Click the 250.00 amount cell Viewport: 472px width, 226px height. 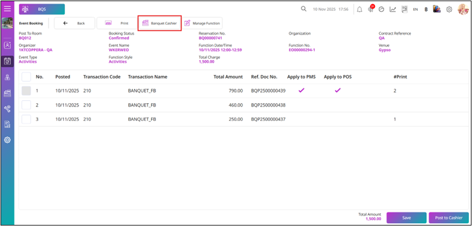(235, 119)
